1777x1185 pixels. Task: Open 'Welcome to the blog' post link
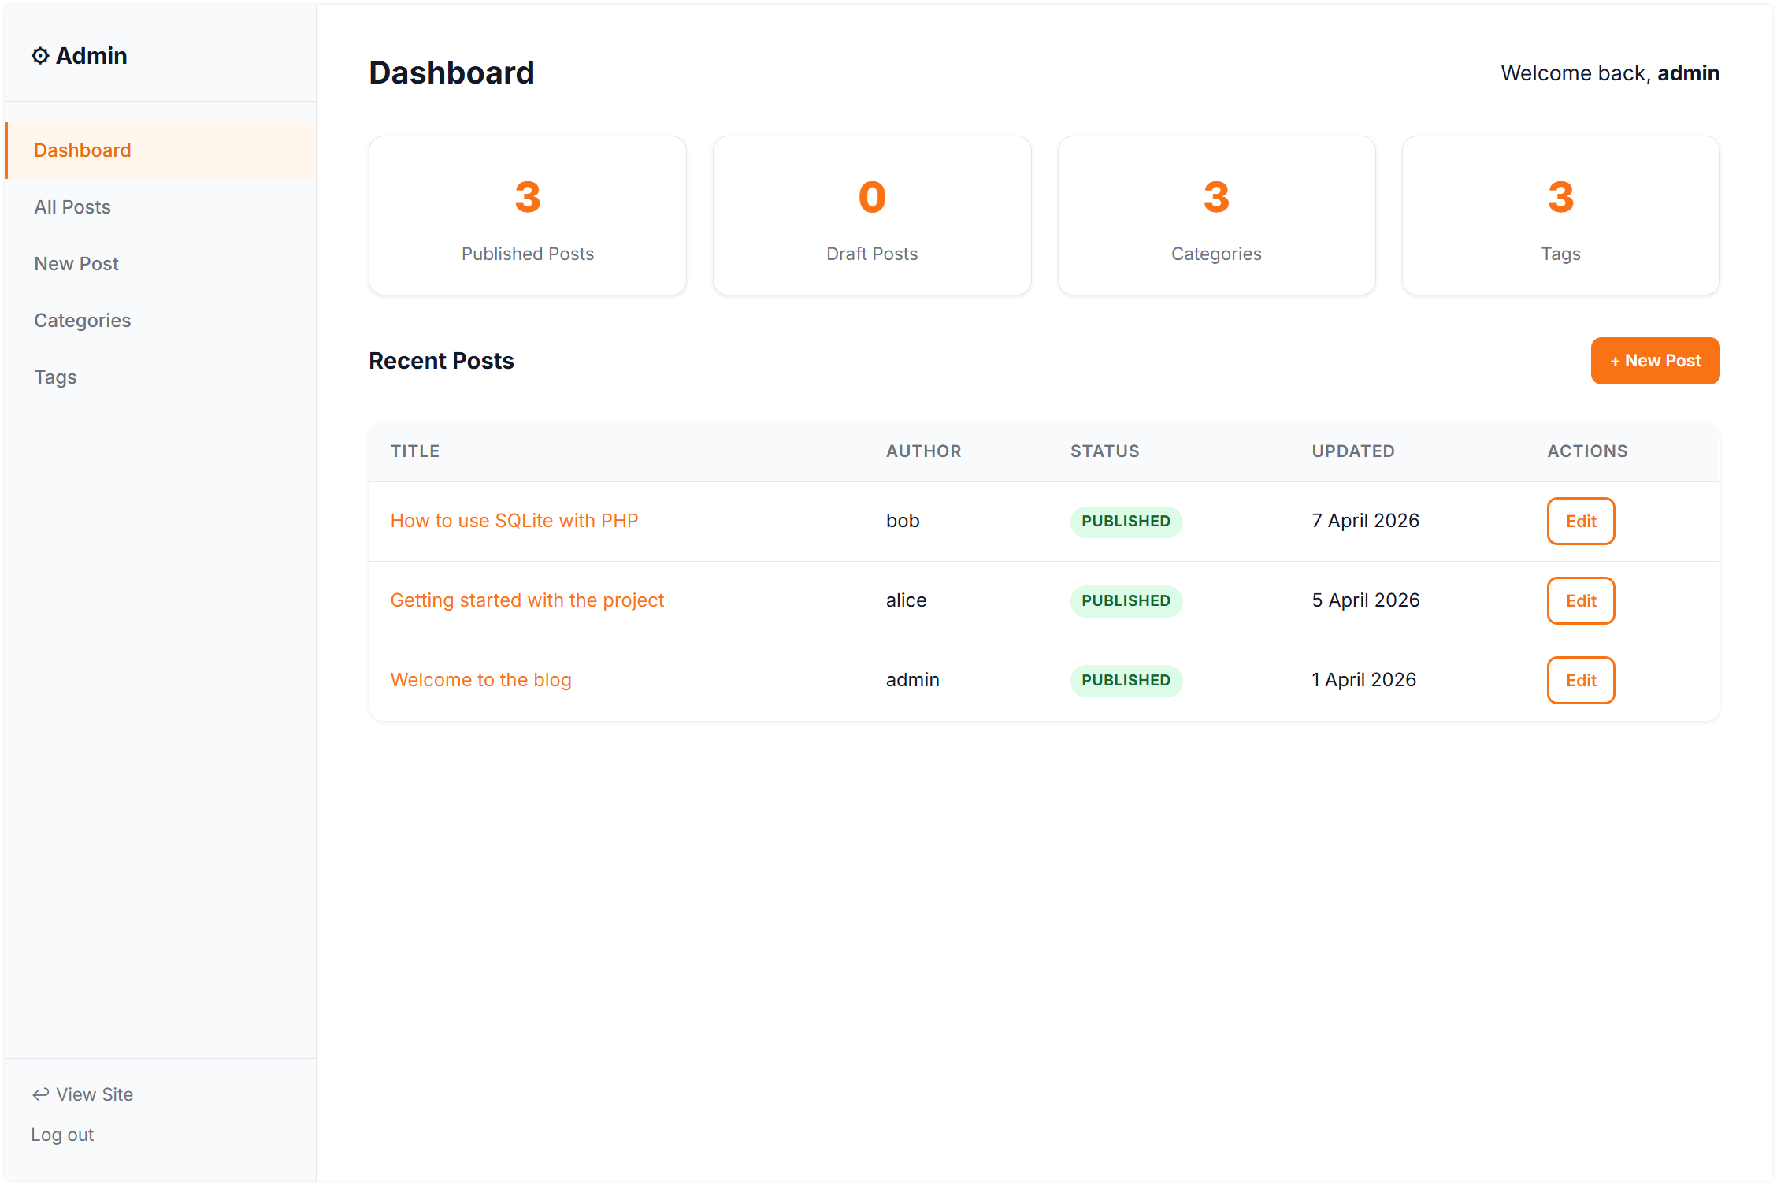coord(480,680)
